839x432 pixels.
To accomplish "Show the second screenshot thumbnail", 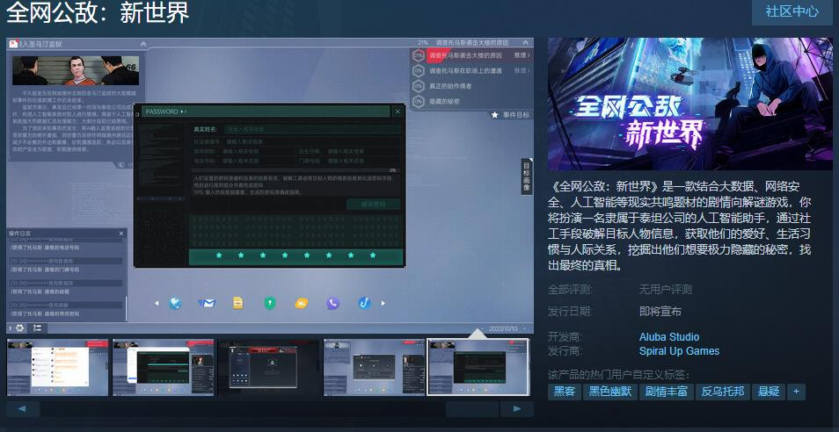I will tap(164, 367).
